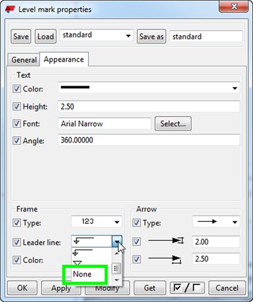Click the Apply button
Image resolution: width=253 pixels, height=302 pixels.
coord(61,288)
